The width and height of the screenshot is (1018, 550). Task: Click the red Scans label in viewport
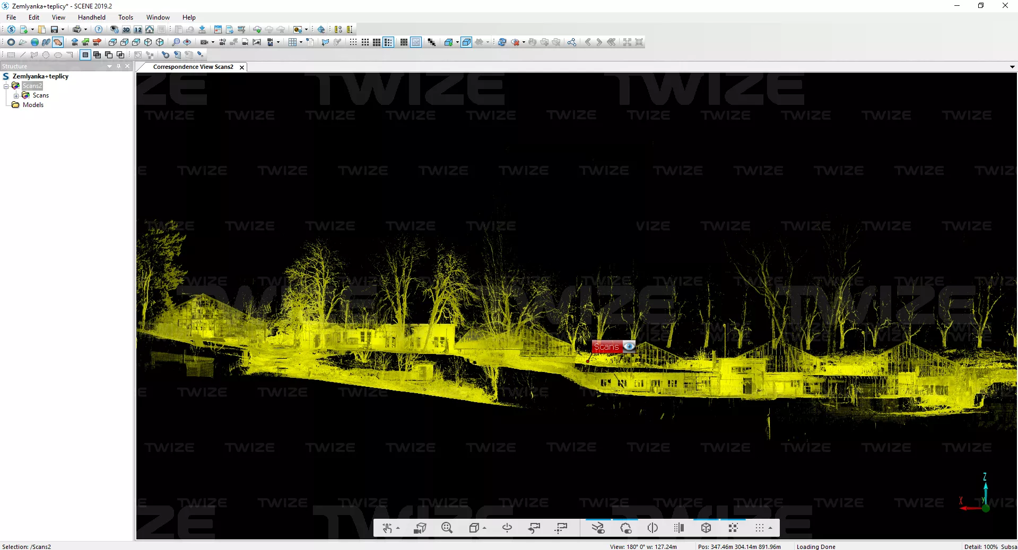click(x=606, y=347)
